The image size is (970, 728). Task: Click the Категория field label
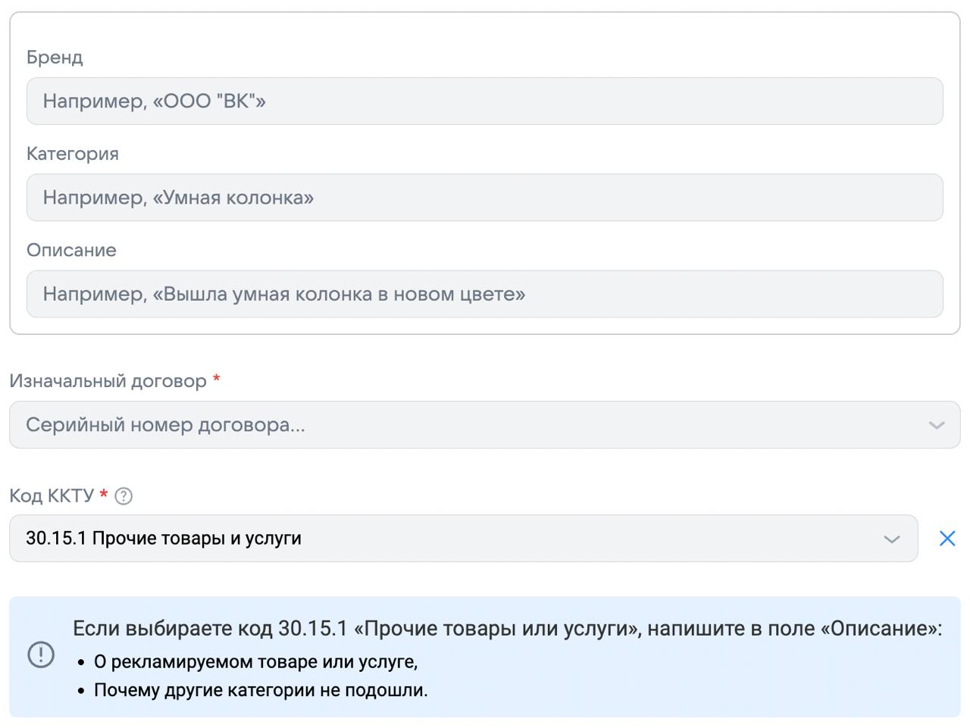point(73,154)
